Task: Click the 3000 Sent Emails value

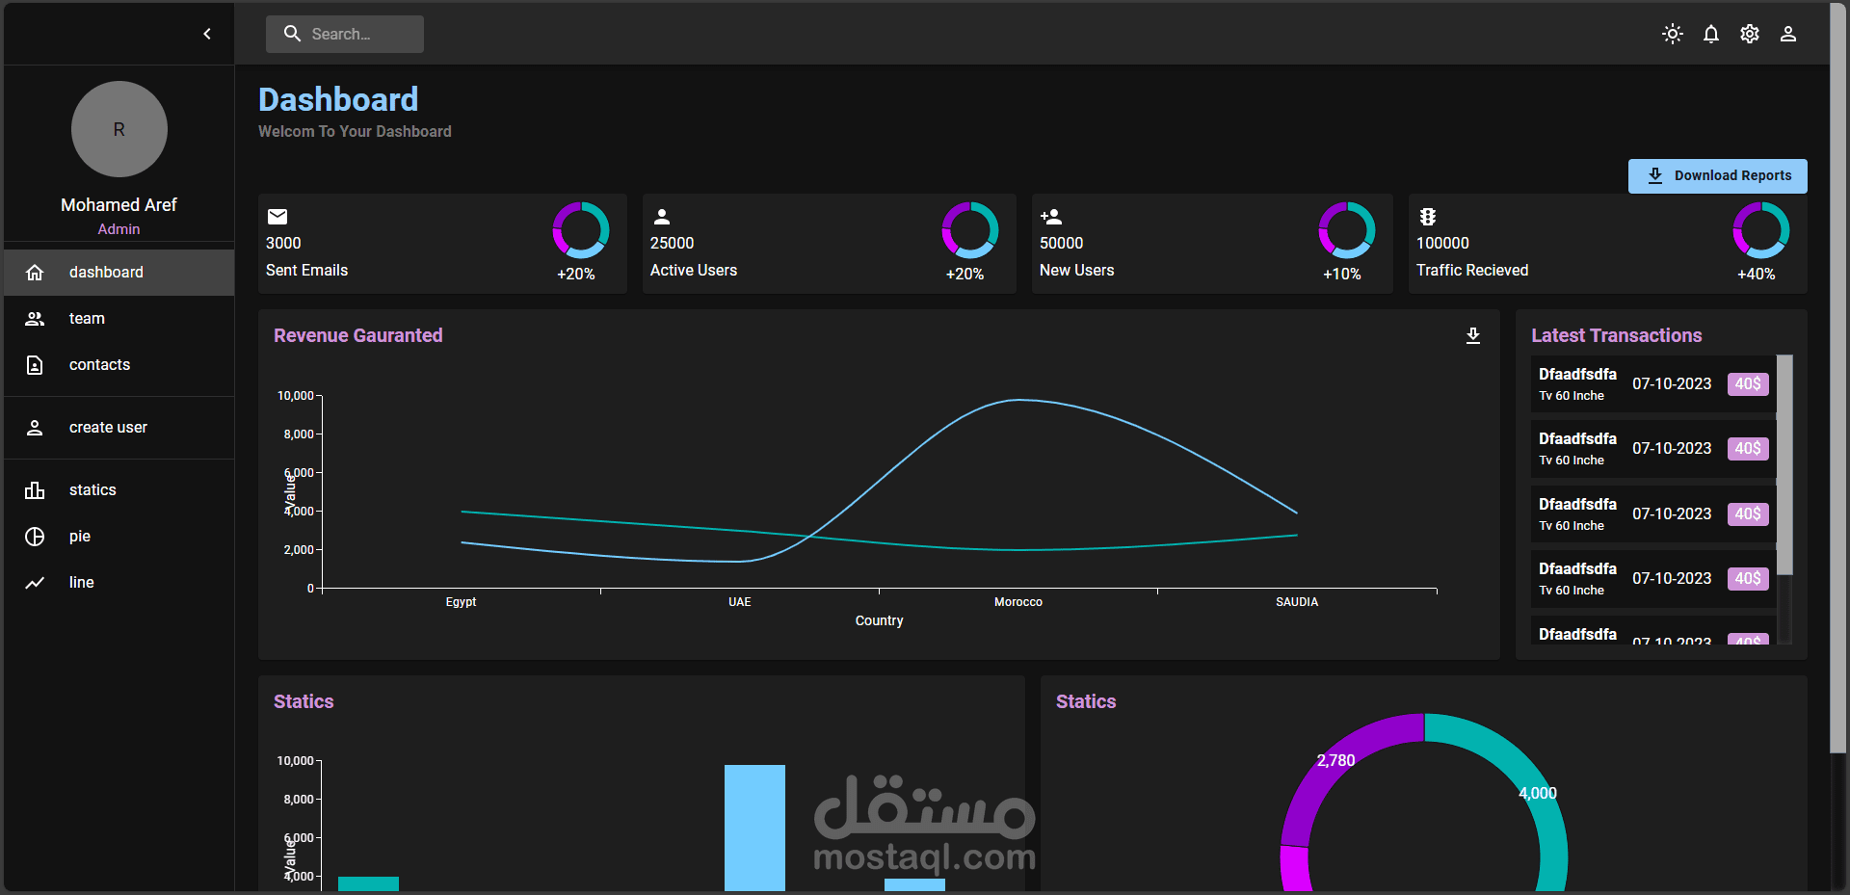Action: [283, 244]
